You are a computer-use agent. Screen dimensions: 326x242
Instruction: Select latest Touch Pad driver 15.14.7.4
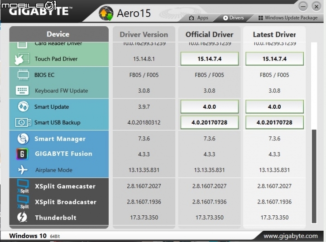pos(274,59)
